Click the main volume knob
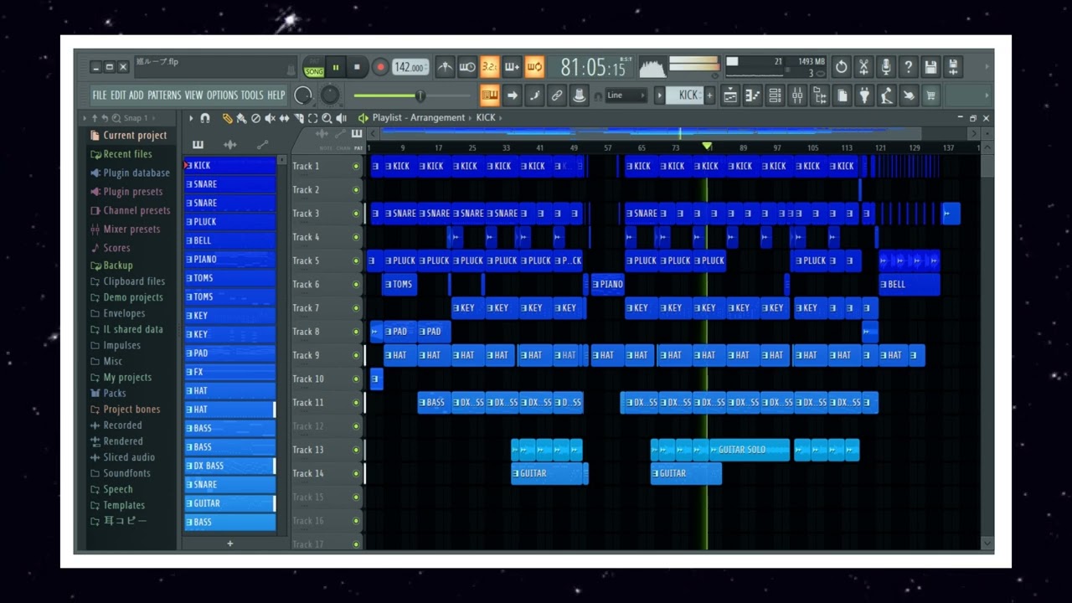This screenshot has width=1072, height=603. pos(303,95)
